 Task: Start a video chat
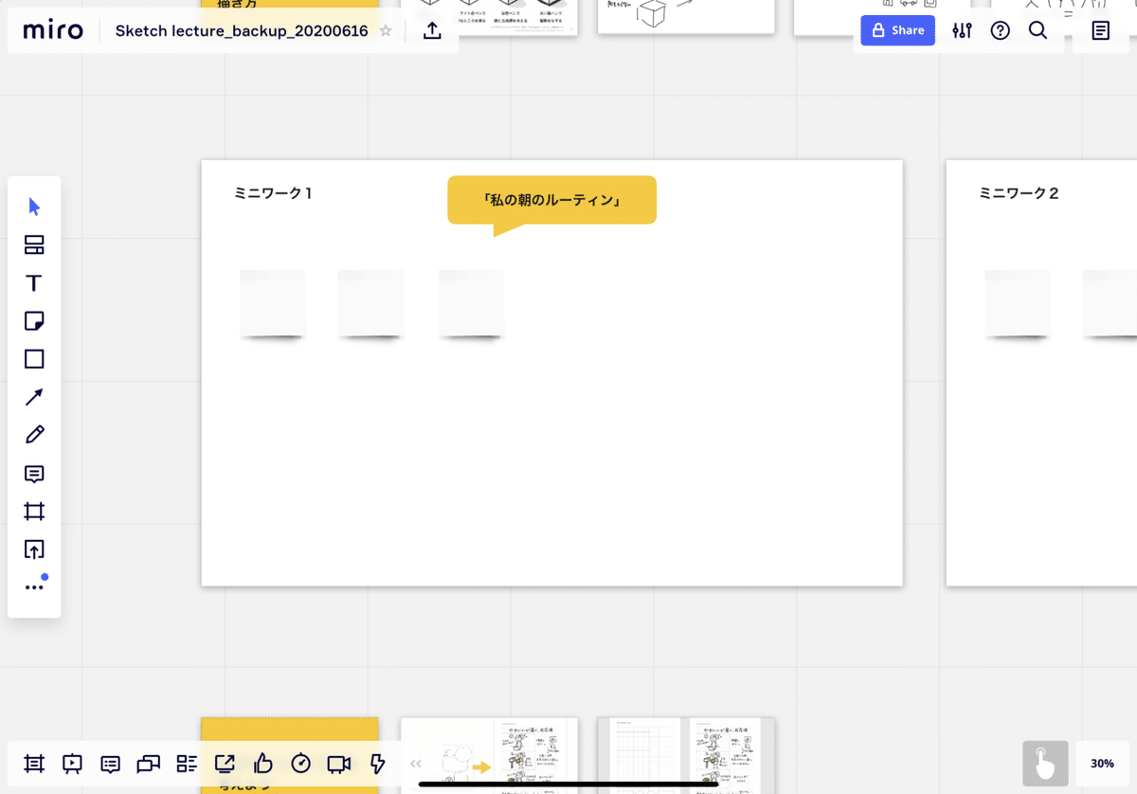click(x=338, y=764)
